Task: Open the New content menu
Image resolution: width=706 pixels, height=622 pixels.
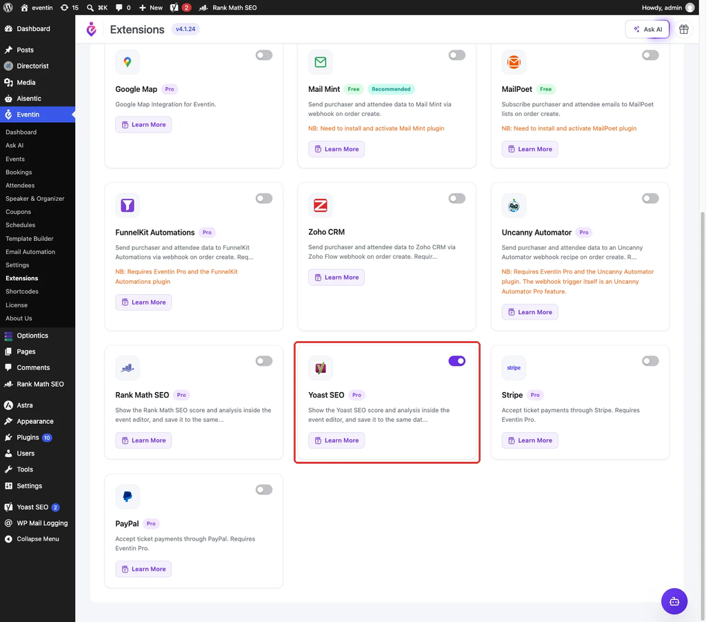Action: pos(151,8)
